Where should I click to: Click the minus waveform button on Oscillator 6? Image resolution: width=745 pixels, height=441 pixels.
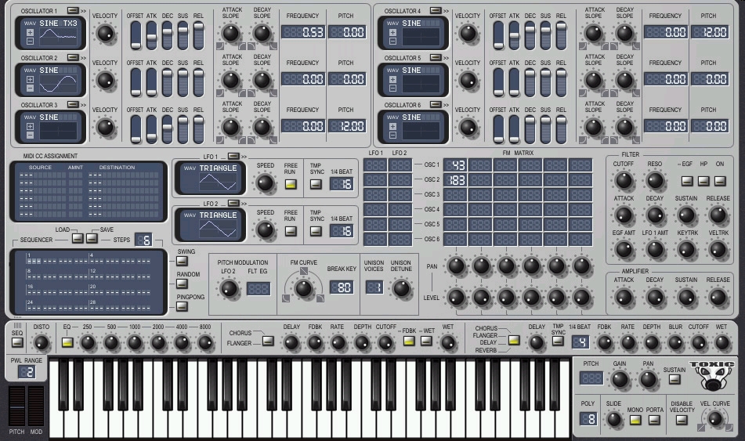tap(392, 135)
